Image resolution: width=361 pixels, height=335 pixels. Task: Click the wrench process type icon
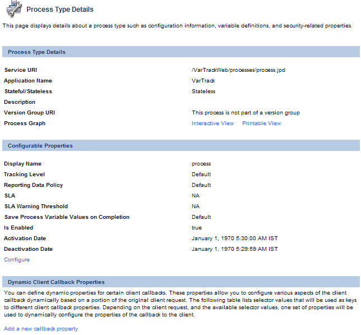point(14,8)
